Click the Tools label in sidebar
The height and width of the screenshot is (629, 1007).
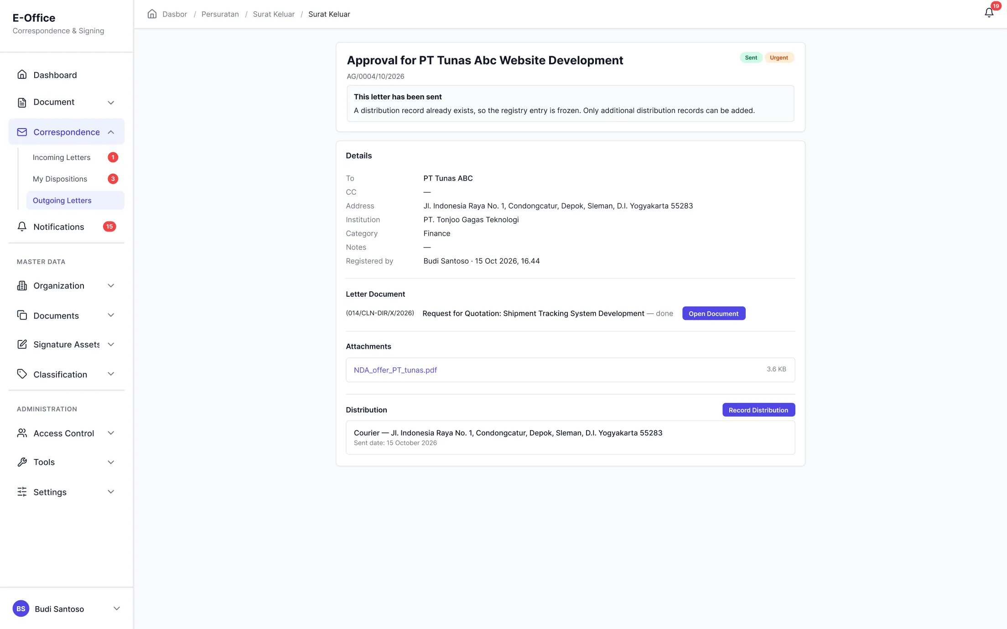[x=44, y=462]
